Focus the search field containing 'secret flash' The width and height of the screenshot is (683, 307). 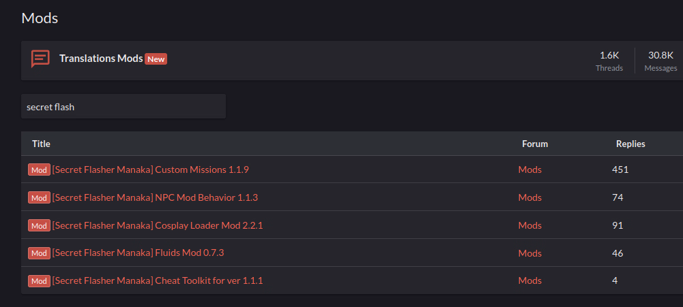click(x=123, y=107)
